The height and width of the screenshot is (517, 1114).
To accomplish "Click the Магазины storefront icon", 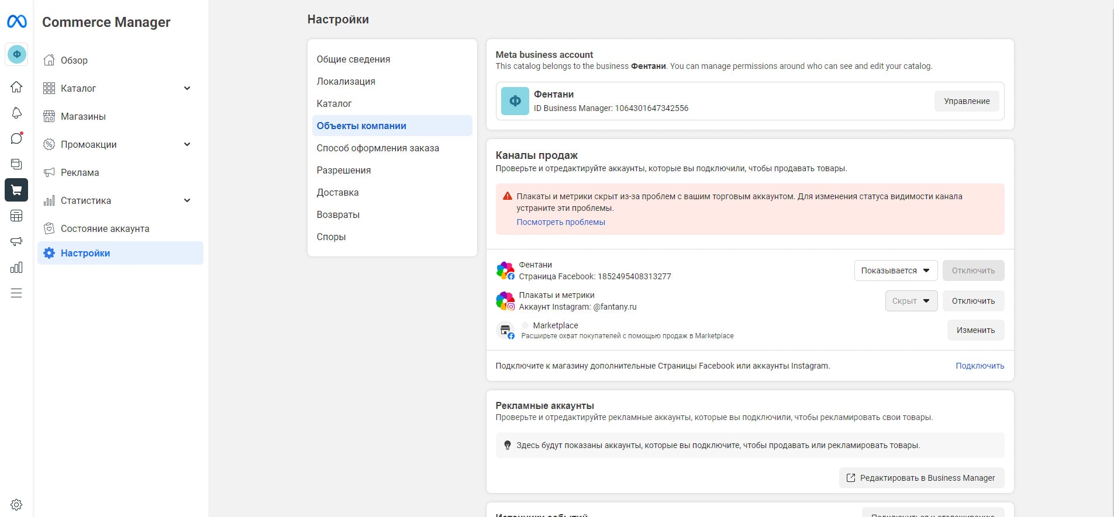I will 49,116.
